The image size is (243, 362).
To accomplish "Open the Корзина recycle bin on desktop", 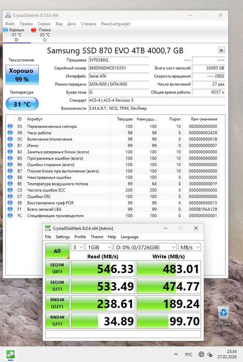I will 223,316.
